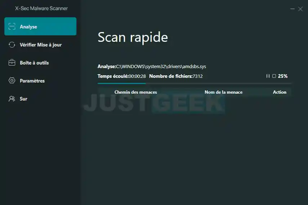This screenshot has height=205, width=308.
Task: Click the Action column header
Action: coord(280,92)
